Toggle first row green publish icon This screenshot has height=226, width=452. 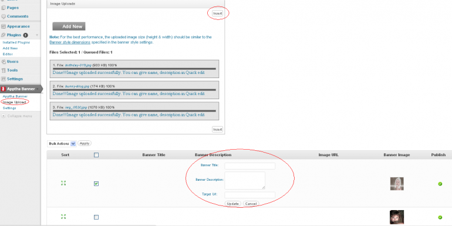point(440,184)
